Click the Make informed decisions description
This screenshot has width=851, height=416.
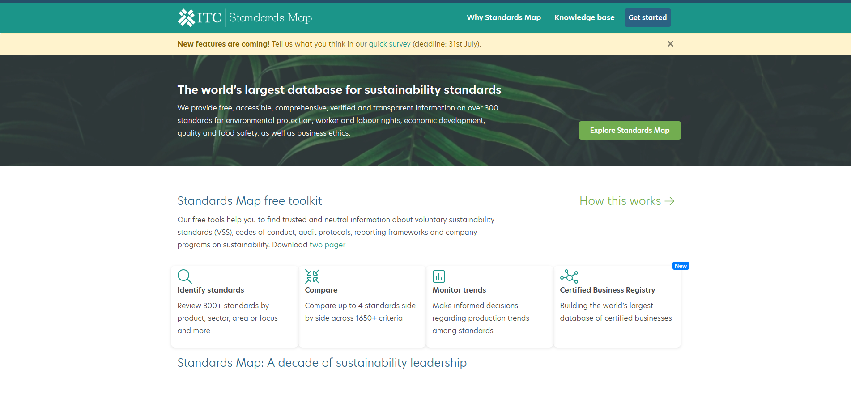(x=481, y=318)
